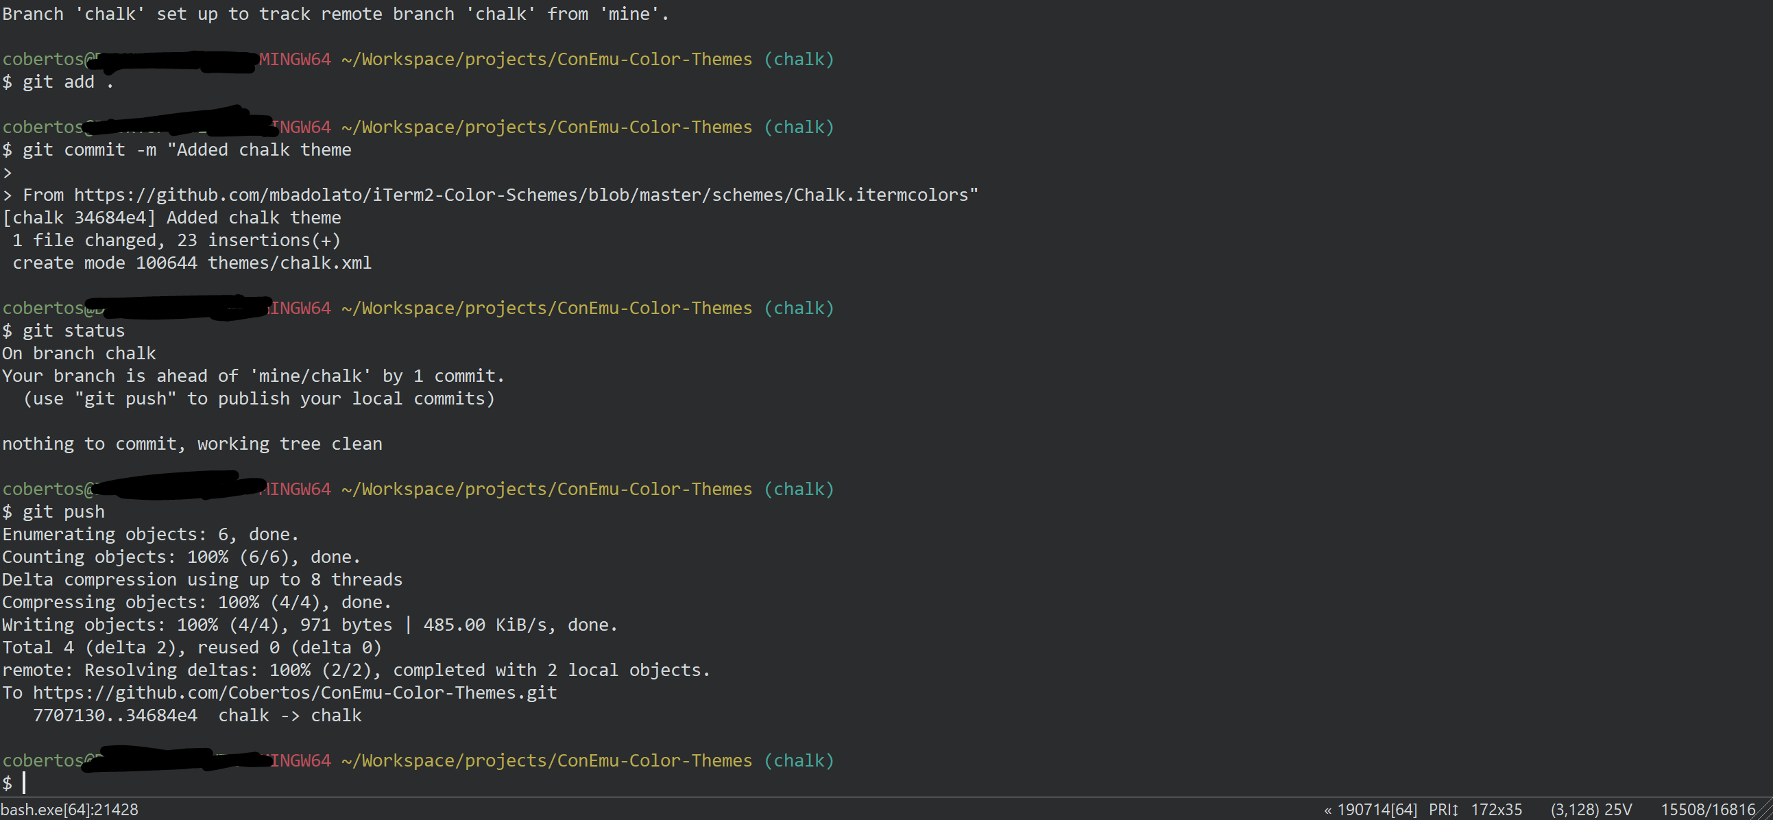1773x820 pixels.
Task: Click the '[chalk 34684e4] Added chalk theme' line
Action: 172,217
